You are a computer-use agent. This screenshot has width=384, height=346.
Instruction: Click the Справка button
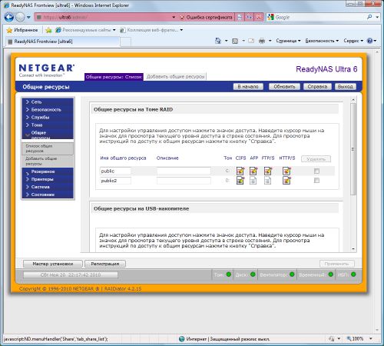click(317, 87)
